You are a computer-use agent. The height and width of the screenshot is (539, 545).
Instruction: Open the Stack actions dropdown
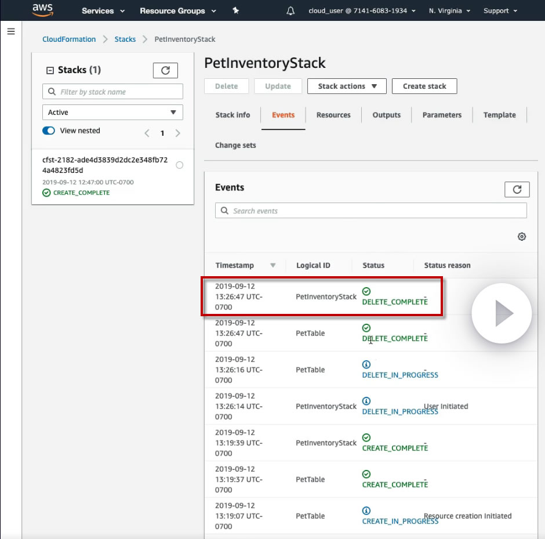[x=347, y=86]
